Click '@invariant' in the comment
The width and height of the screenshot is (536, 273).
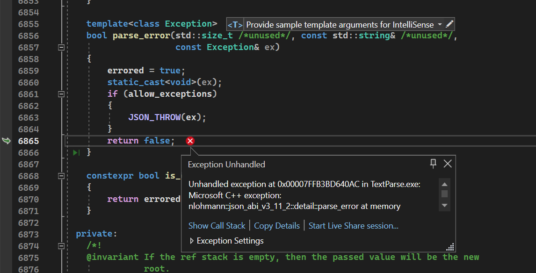point(112,257)
